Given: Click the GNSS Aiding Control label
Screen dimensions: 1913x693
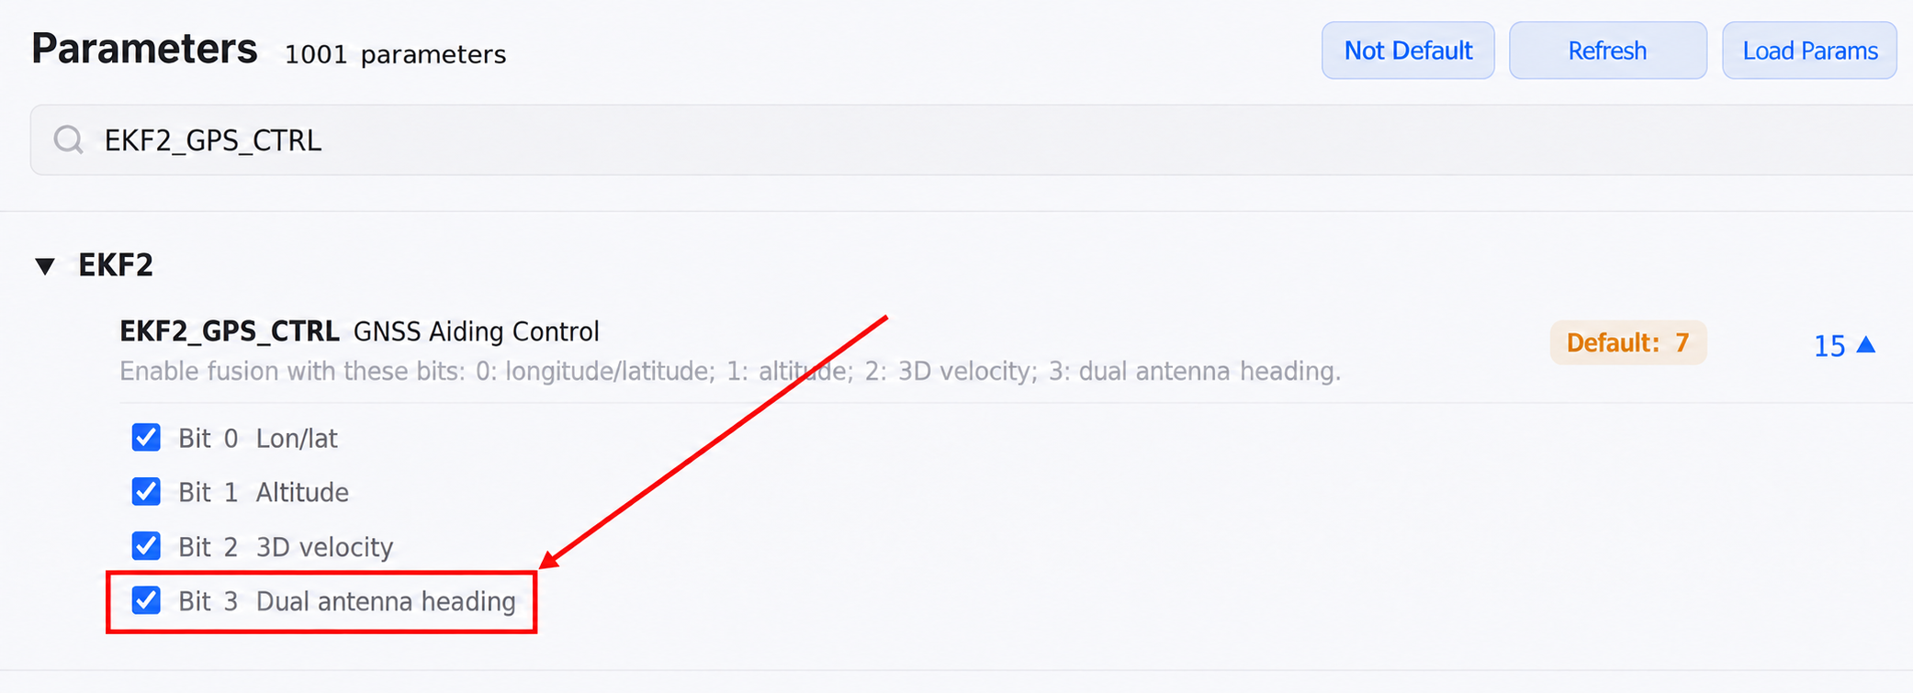Looking at the screenshot, I should click(477, 331).
